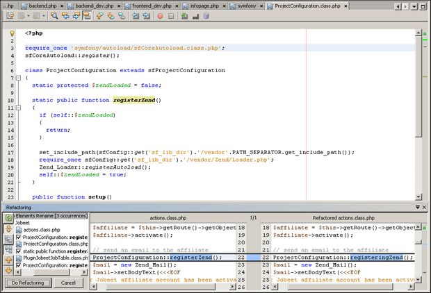Click Shift Line Right icon
The width and height of the screenshot is (431, 293).
coord(147,16)
